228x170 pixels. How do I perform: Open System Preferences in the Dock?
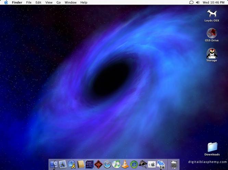pyautogui.click(x=152, y=165)
